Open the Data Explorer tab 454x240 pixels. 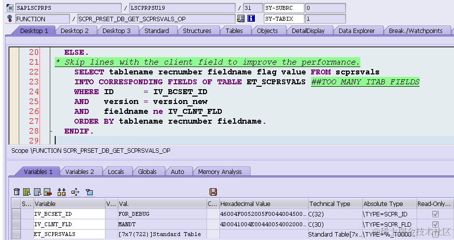[x=357, y=31]
